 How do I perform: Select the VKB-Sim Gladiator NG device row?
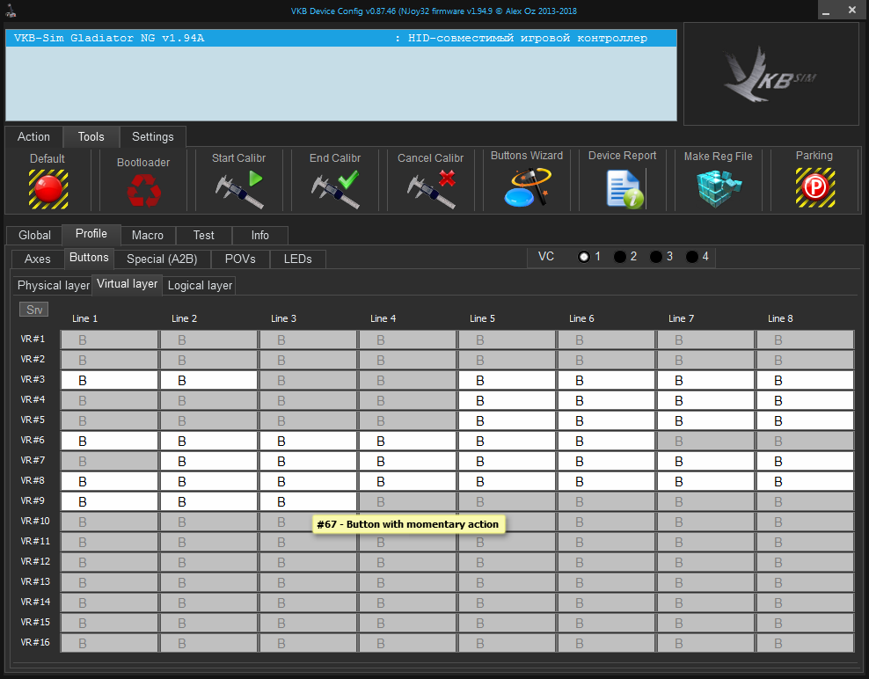pyautogui.click(x=341, y=38)
